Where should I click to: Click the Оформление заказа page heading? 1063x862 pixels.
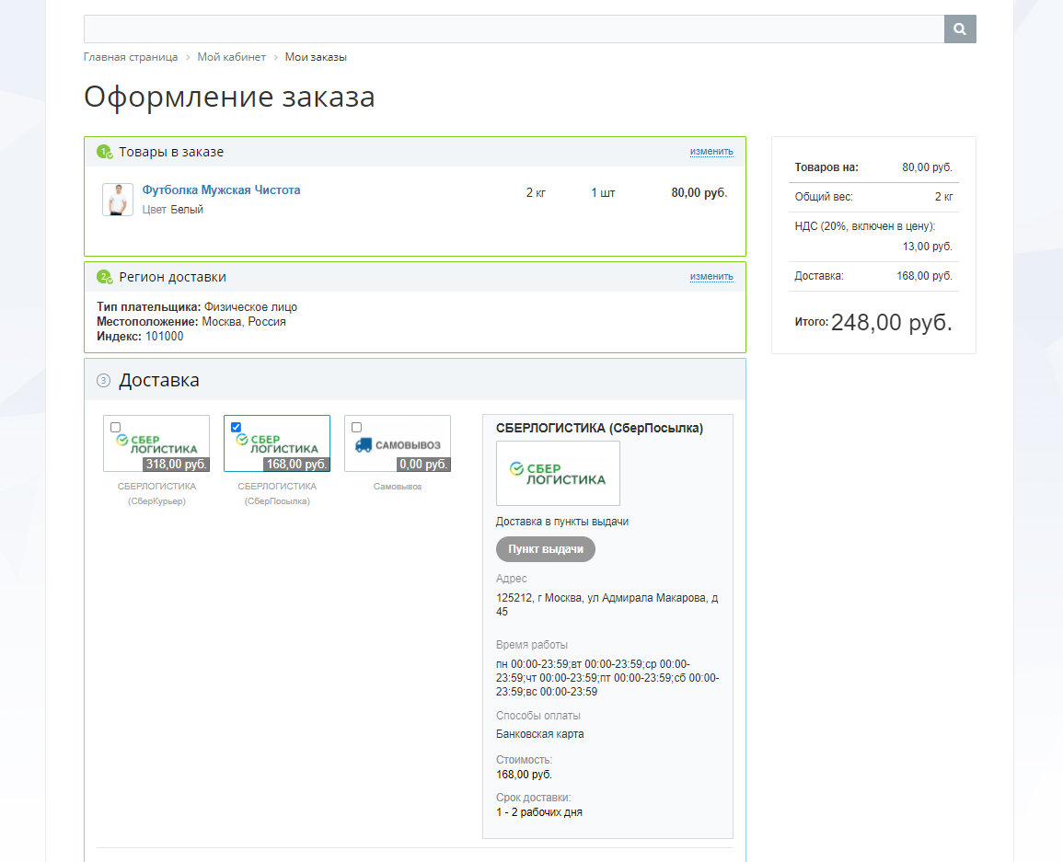[229, 97]
